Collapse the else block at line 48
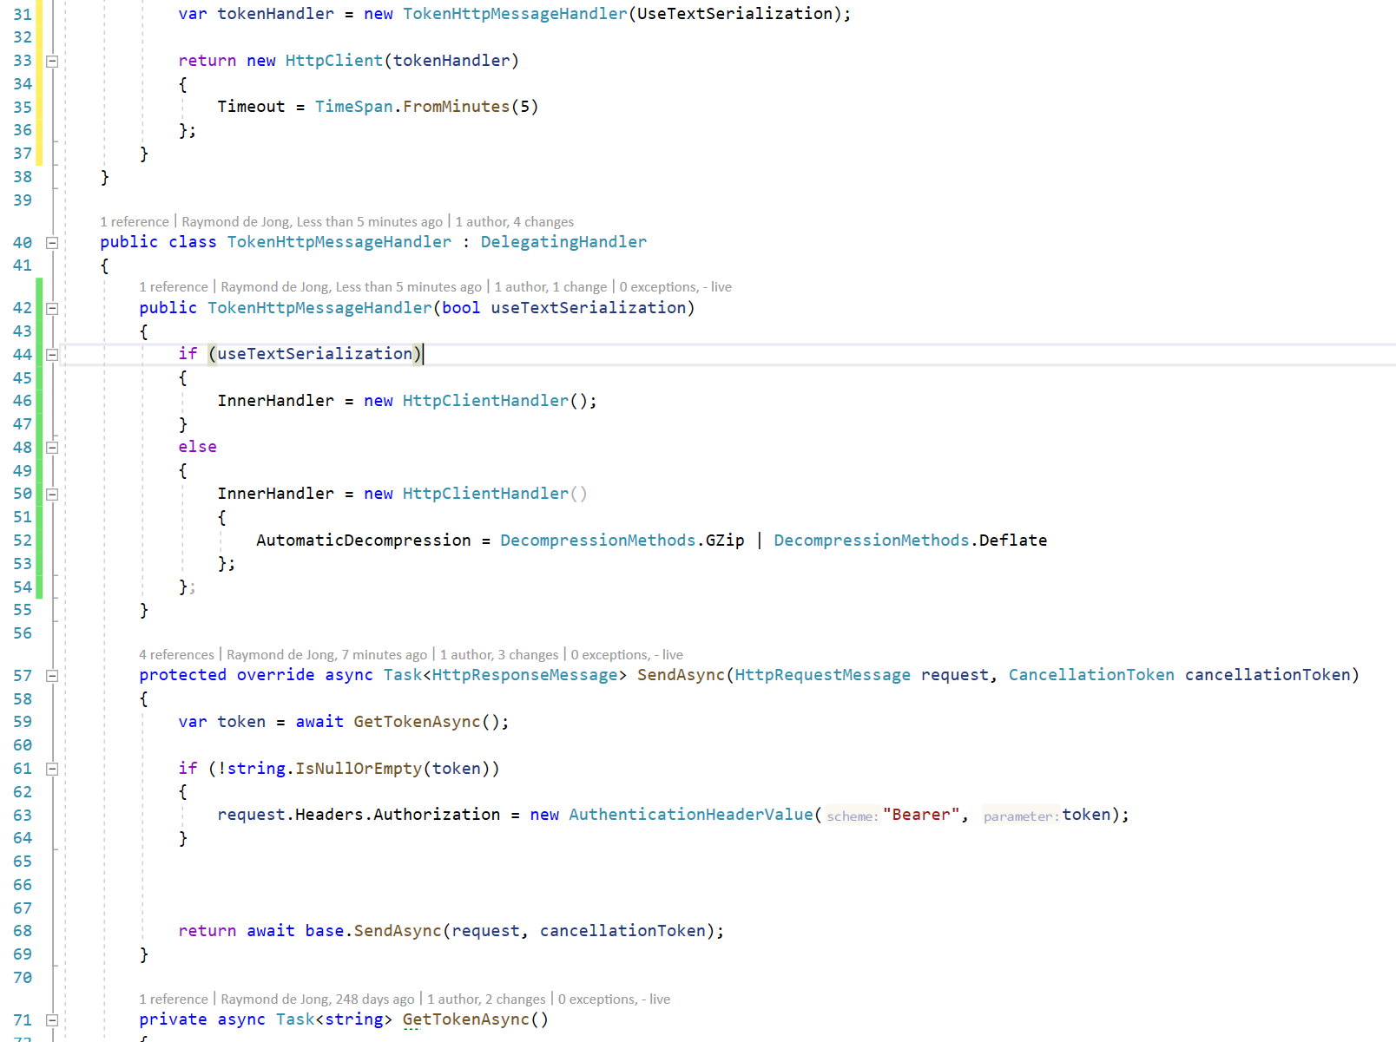 (x=52, y=448)
